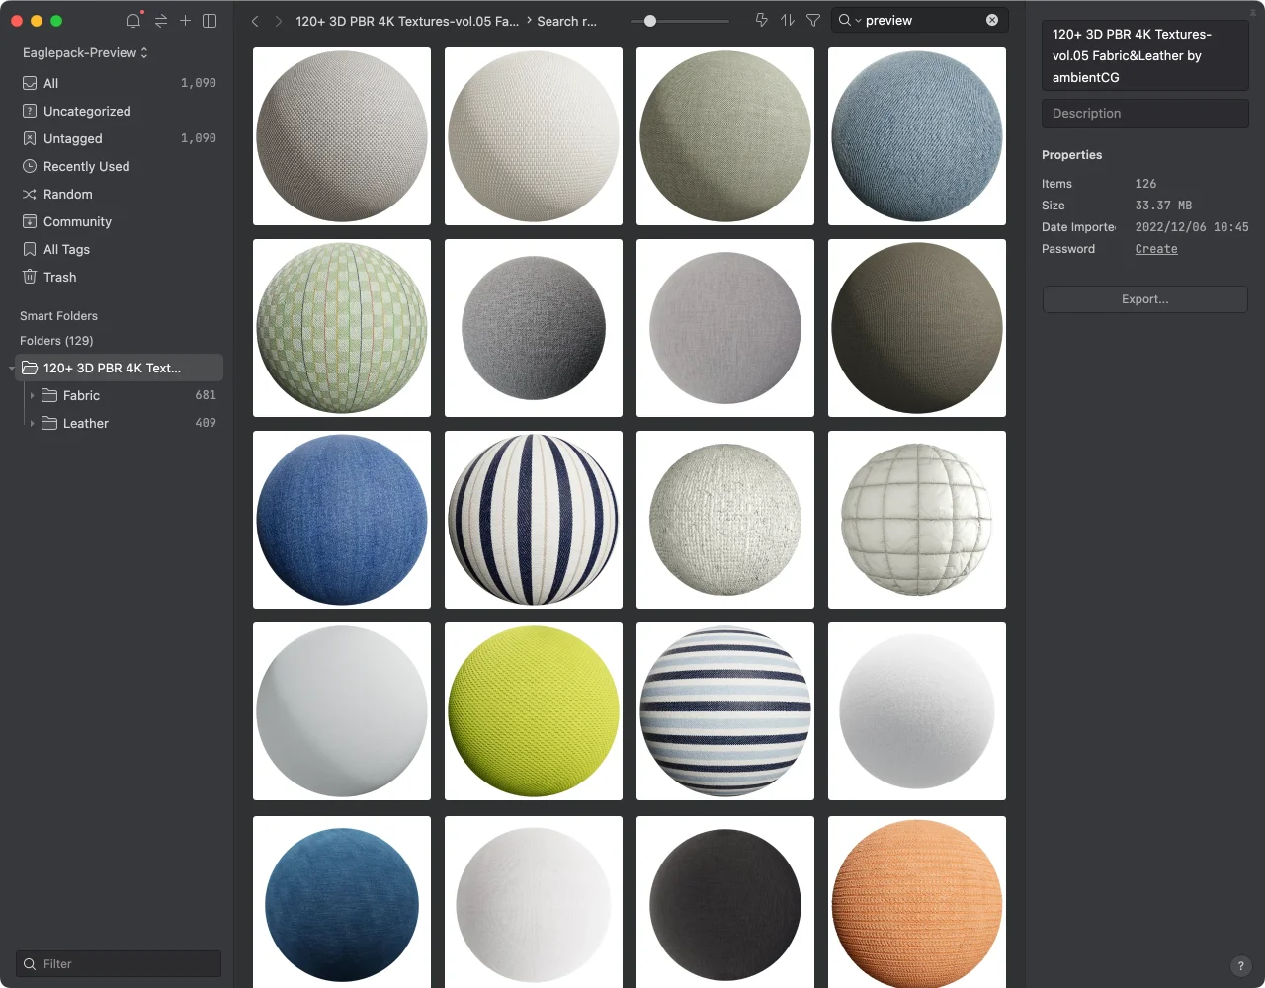Expand the Leather folder arrow

tap(33, 423)
